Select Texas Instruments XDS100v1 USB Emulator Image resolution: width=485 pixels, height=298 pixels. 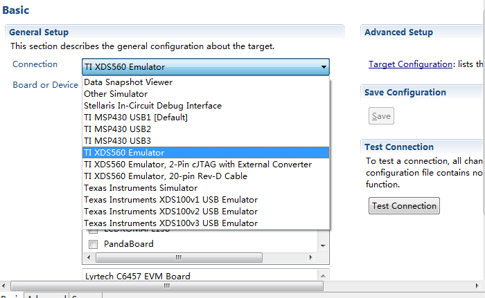[170, 200]
